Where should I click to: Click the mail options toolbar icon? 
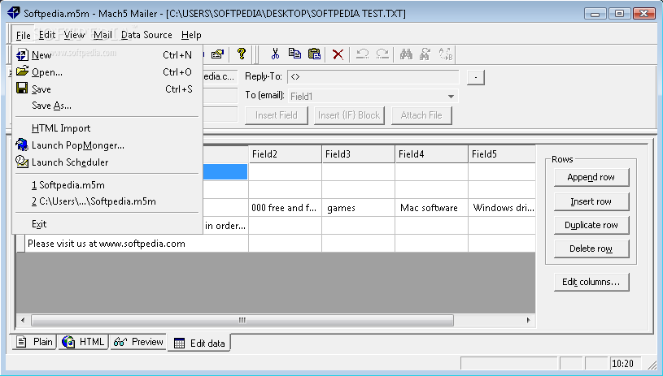(217, 54)
